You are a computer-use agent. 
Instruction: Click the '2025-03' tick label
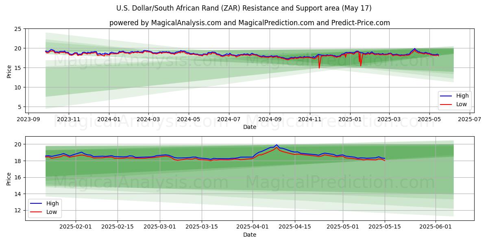pyautogui.click(x=389, y=119)
